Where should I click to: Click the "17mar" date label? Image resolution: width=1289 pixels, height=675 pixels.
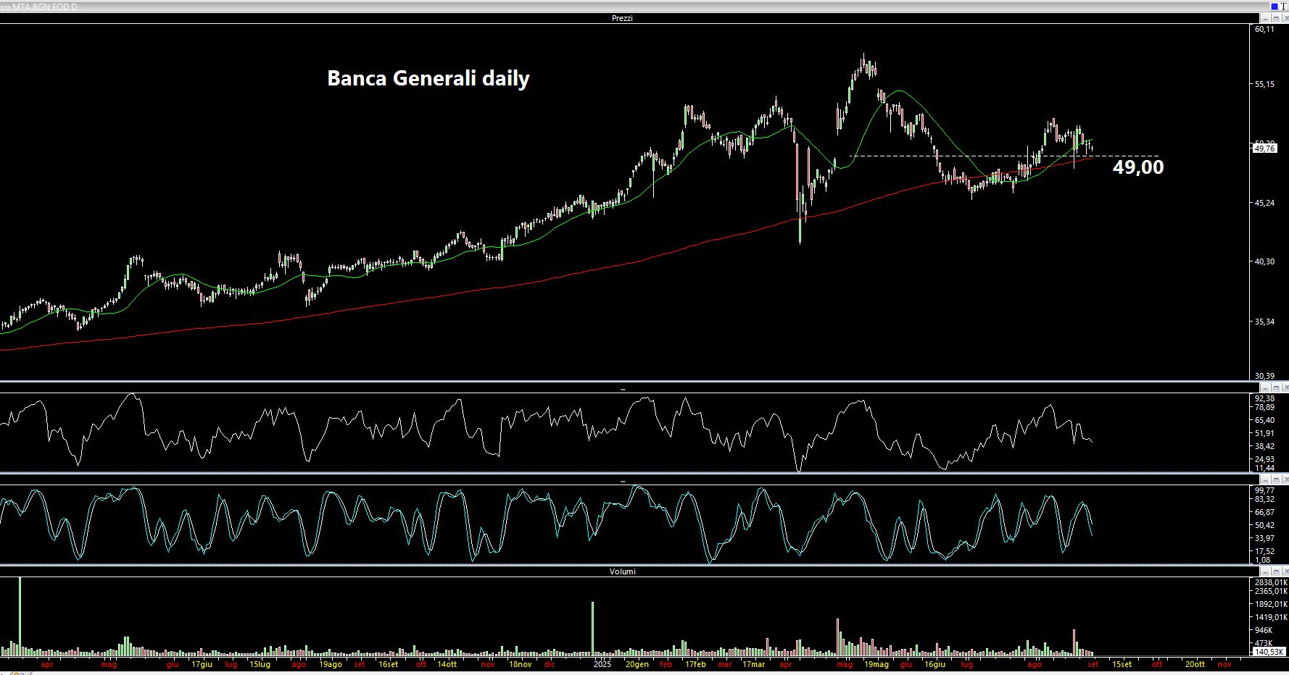click(753, 664)
